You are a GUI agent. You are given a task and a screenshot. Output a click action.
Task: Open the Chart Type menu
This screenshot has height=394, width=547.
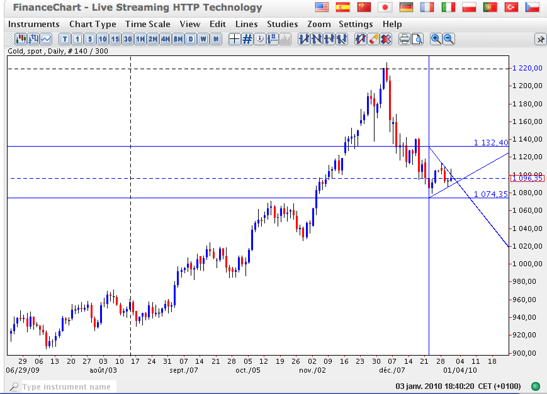tap(93, 24)
